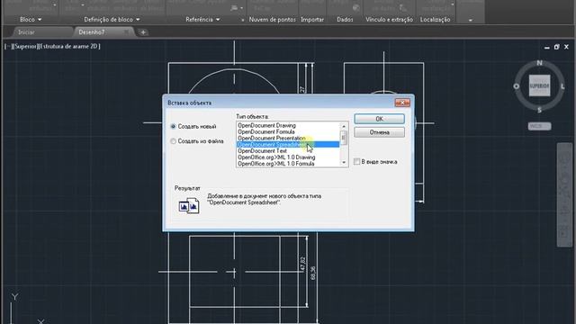The image size is (576, 324).
Task: Open the Nuvem de pontos panel
Action: [x=272, y=20]
